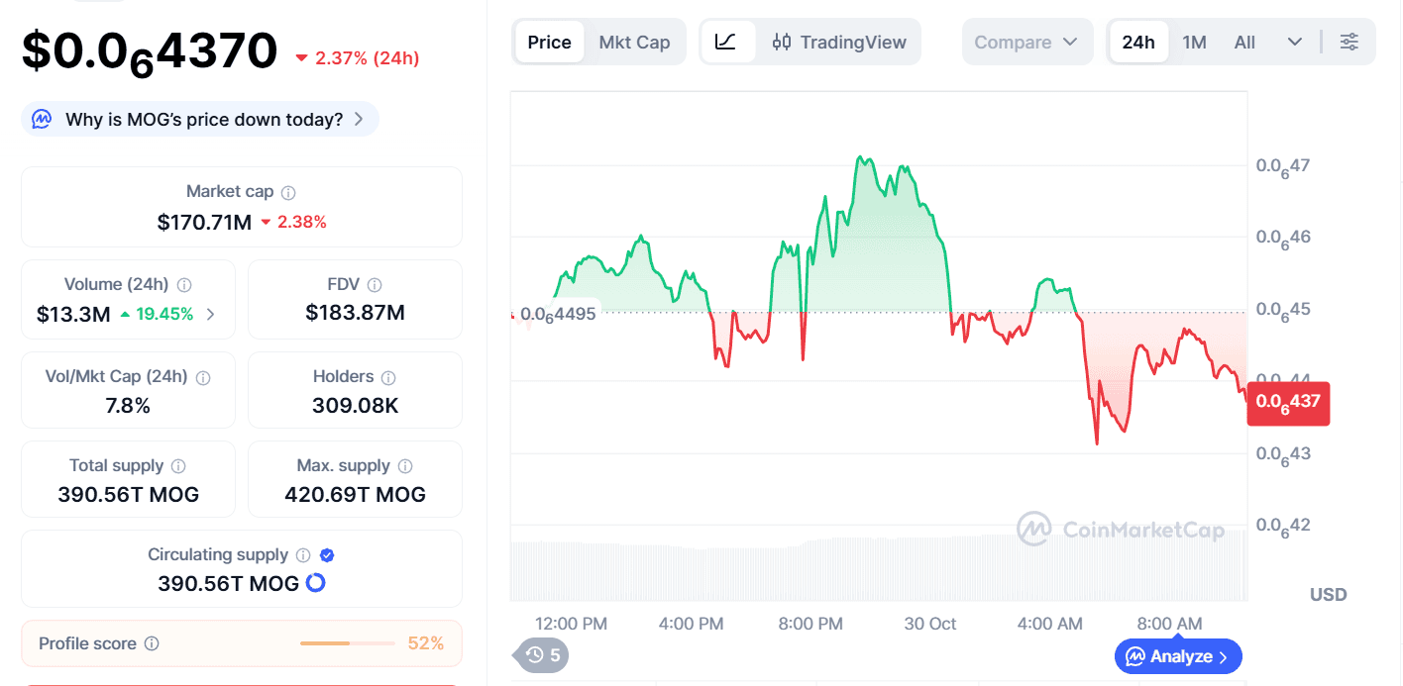Screen dimensions: 1403x686
Task: Click the Max. supply info icon
Action: tap(405, 466)
